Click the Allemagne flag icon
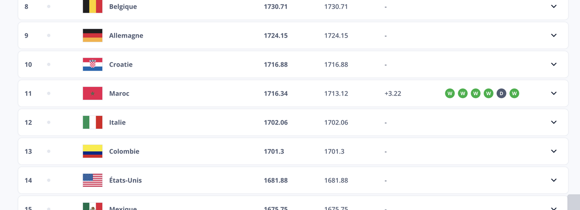This screenshot has width=580, height=210. (92, 35)
